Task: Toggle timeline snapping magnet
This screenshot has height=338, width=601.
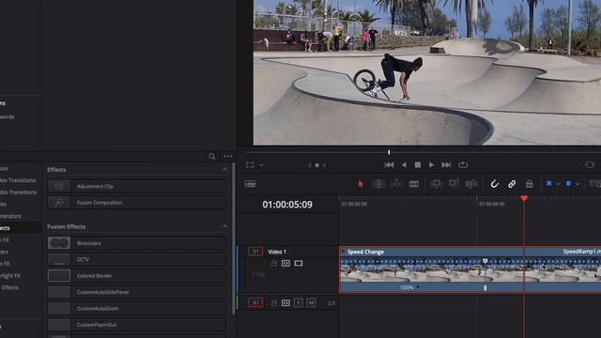Action: pyautogui.click(x=495, y=184)
